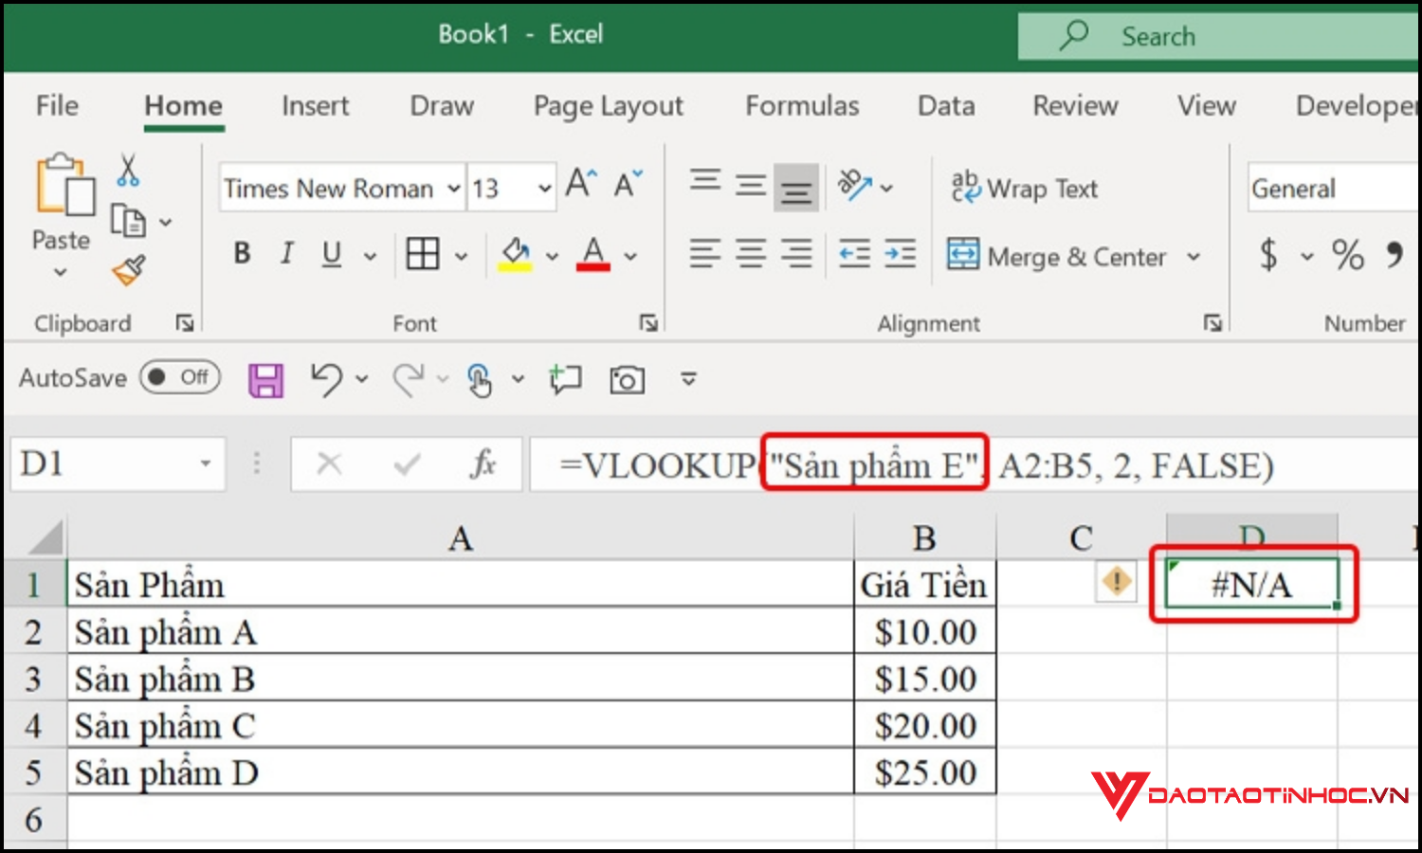Open the View tab

1206,105
